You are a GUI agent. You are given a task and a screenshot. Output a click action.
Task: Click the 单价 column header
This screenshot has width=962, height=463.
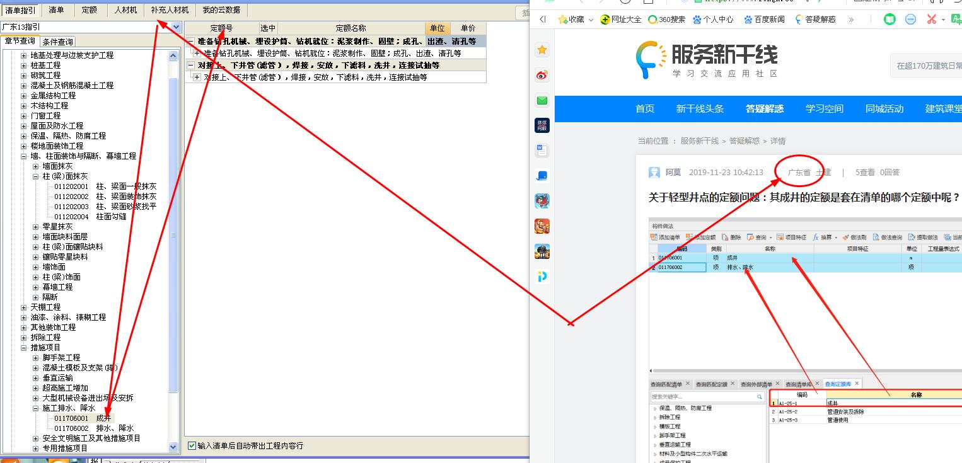click(x=468, y=28)
